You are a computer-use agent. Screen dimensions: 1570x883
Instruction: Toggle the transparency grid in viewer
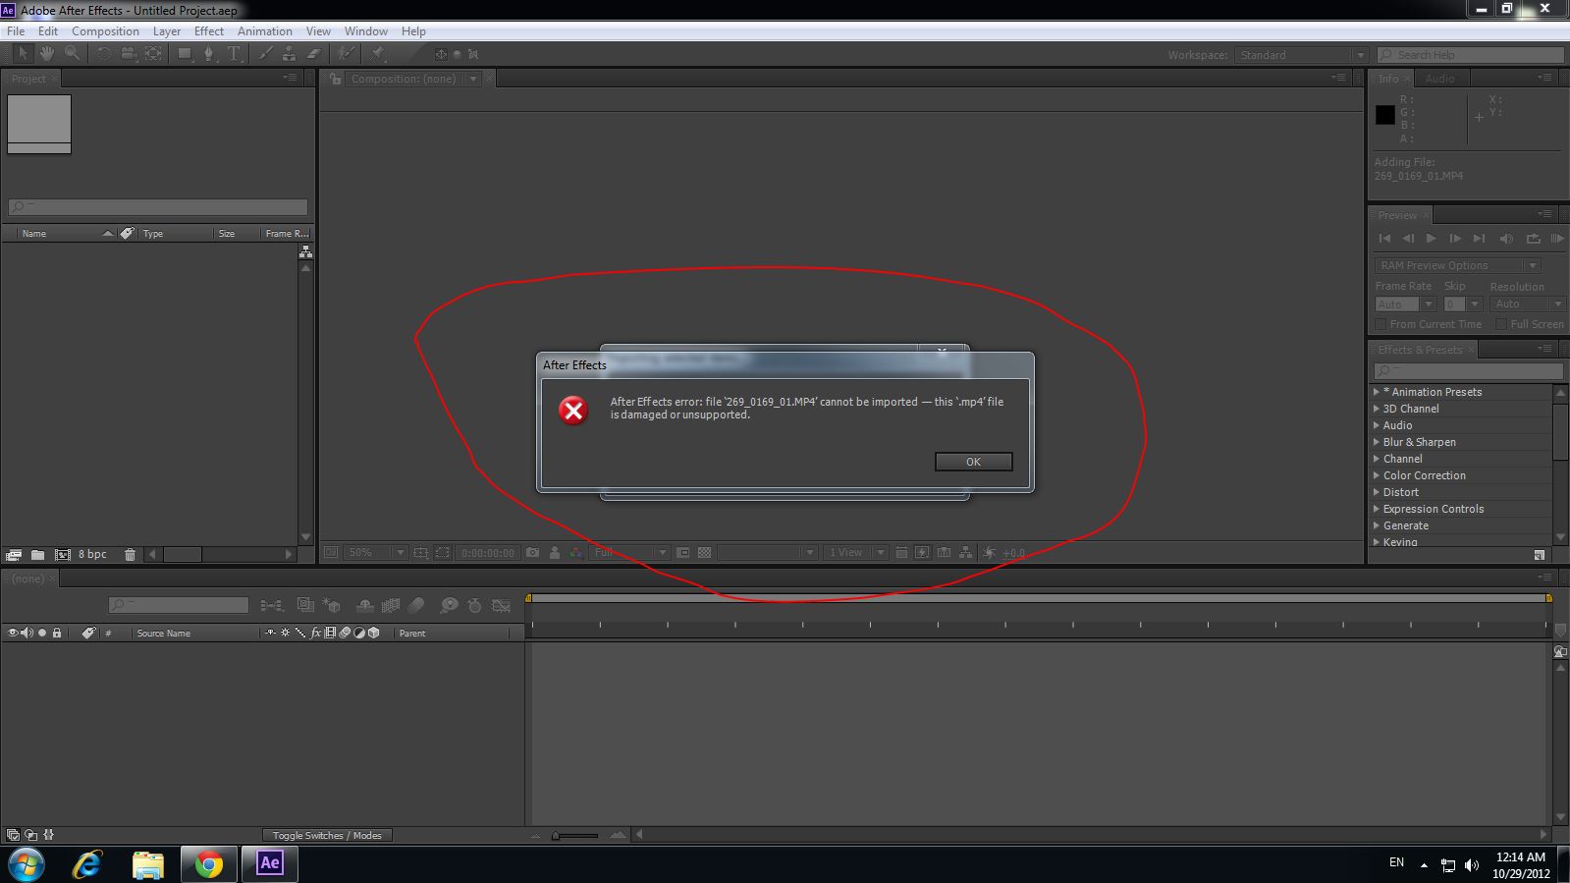point(704,553)
